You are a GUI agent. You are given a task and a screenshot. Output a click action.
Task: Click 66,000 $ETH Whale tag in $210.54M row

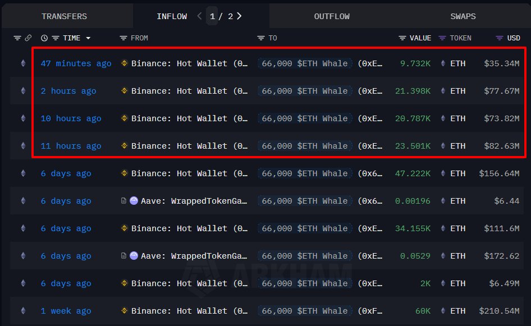click(305, 311)
